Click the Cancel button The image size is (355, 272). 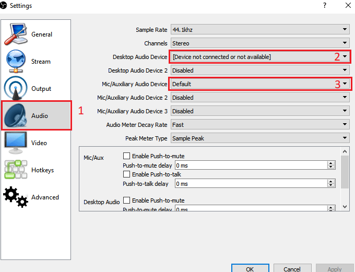292,269
